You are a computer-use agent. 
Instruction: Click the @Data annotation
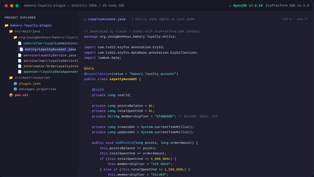tap(89, 69)
